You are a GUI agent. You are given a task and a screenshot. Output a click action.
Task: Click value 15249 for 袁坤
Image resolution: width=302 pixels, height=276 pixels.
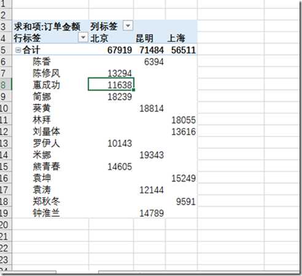tap(184, 178)
